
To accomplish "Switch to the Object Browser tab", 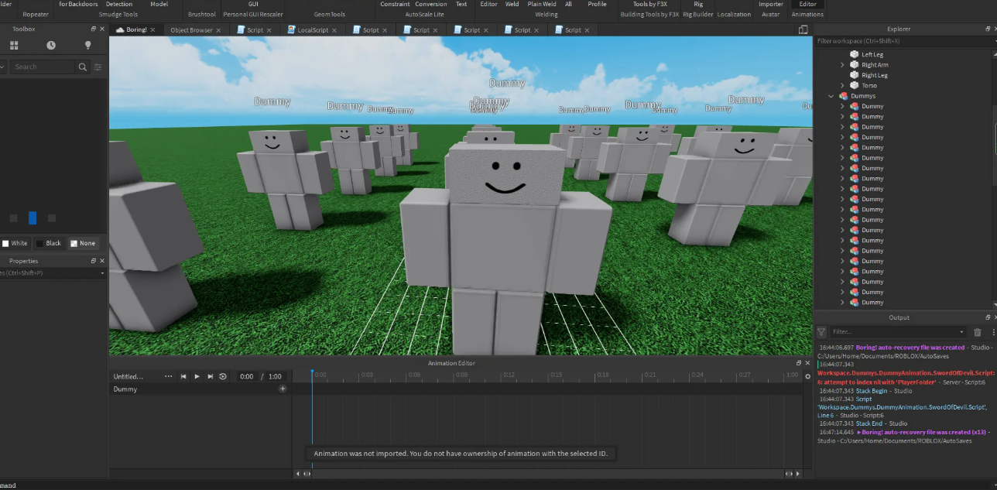I will (191, 30).
